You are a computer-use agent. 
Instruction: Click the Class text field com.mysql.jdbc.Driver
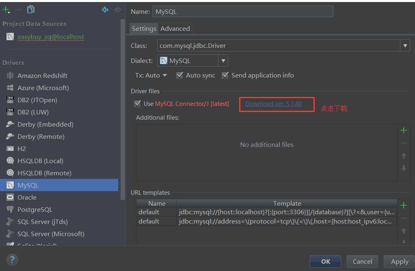coord(279,46)
